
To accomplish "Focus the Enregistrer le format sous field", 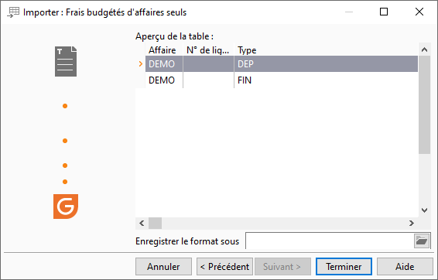I will pyautogui.click(x=330, y=241).
